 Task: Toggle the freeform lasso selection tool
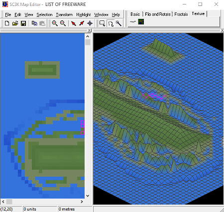[111, 23]
